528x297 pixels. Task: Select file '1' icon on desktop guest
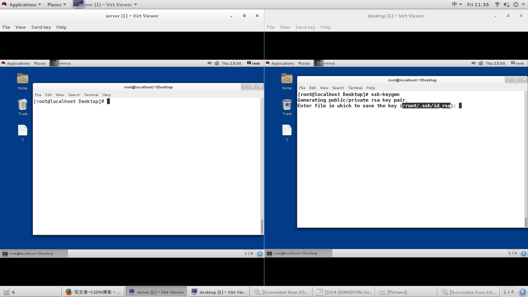click(x=287, y=133)
